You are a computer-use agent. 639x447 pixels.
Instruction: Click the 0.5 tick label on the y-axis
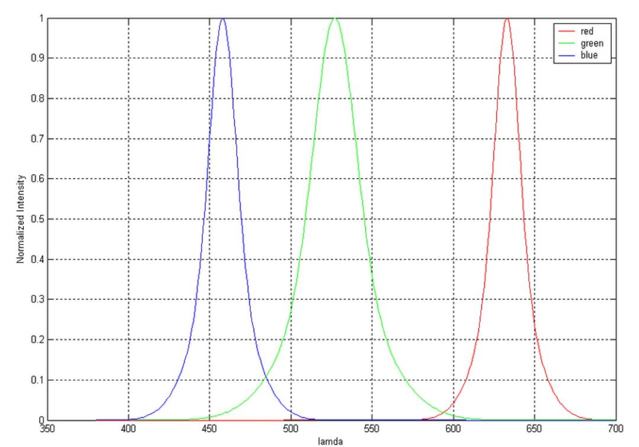[38, 218]
